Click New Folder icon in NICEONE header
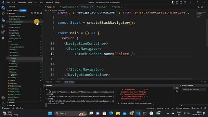 point(35,13)
